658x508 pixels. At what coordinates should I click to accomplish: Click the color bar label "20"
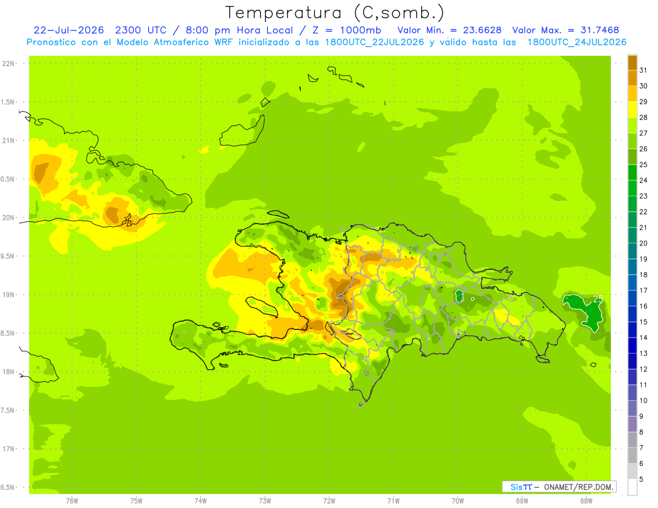pyautogui.click(x=644, y=243)
